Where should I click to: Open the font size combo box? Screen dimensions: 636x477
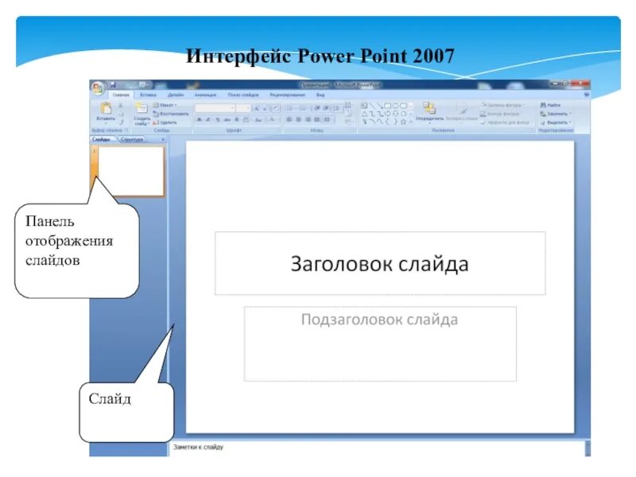242,108
